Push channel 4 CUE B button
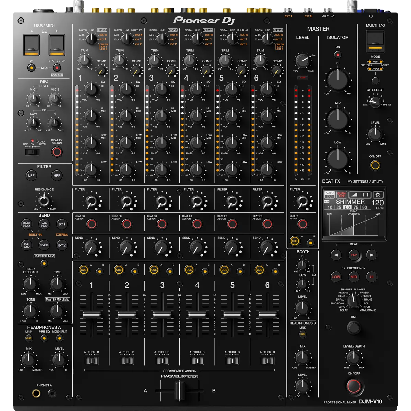The height and width of the screenshot is (411, 411). point(205,272)
